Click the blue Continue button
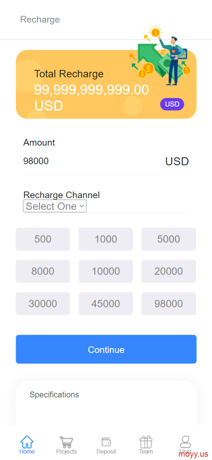Screen dimensions: 212x460 click(106, 349)
